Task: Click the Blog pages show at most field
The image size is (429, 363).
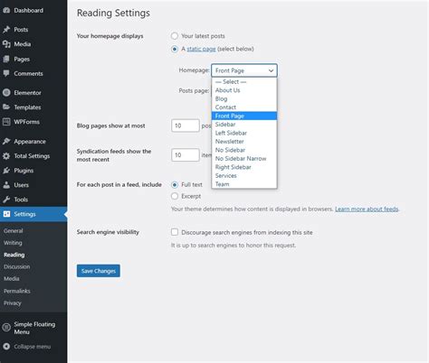Action: 186,126
